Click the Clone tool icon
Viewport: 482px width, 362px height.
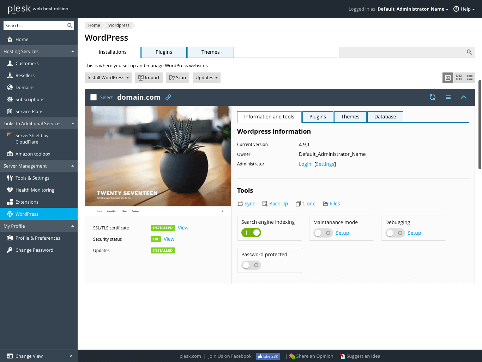(298, 204)
